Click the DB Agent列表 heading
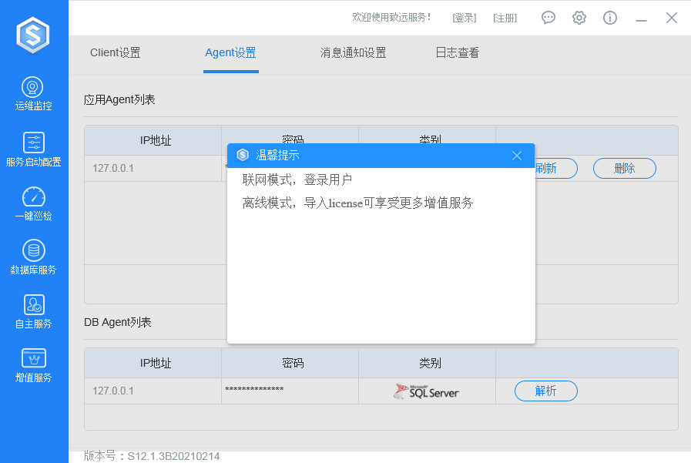 tap(118, 322)
